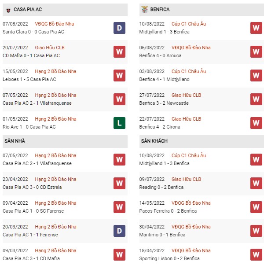Click the W badge for Leixoes 1-5 match
This screenshot has width=264, height=265.
(x=119, y=76)
